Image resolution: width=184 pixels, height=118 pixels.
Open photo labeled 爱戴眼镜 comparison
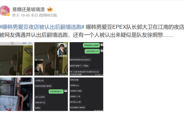click(x=51, y=59)
